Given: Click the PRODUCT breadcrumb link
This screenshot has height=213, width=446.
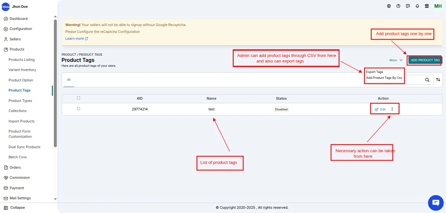Looking at the screenshot, I should (x=69, y=55).
